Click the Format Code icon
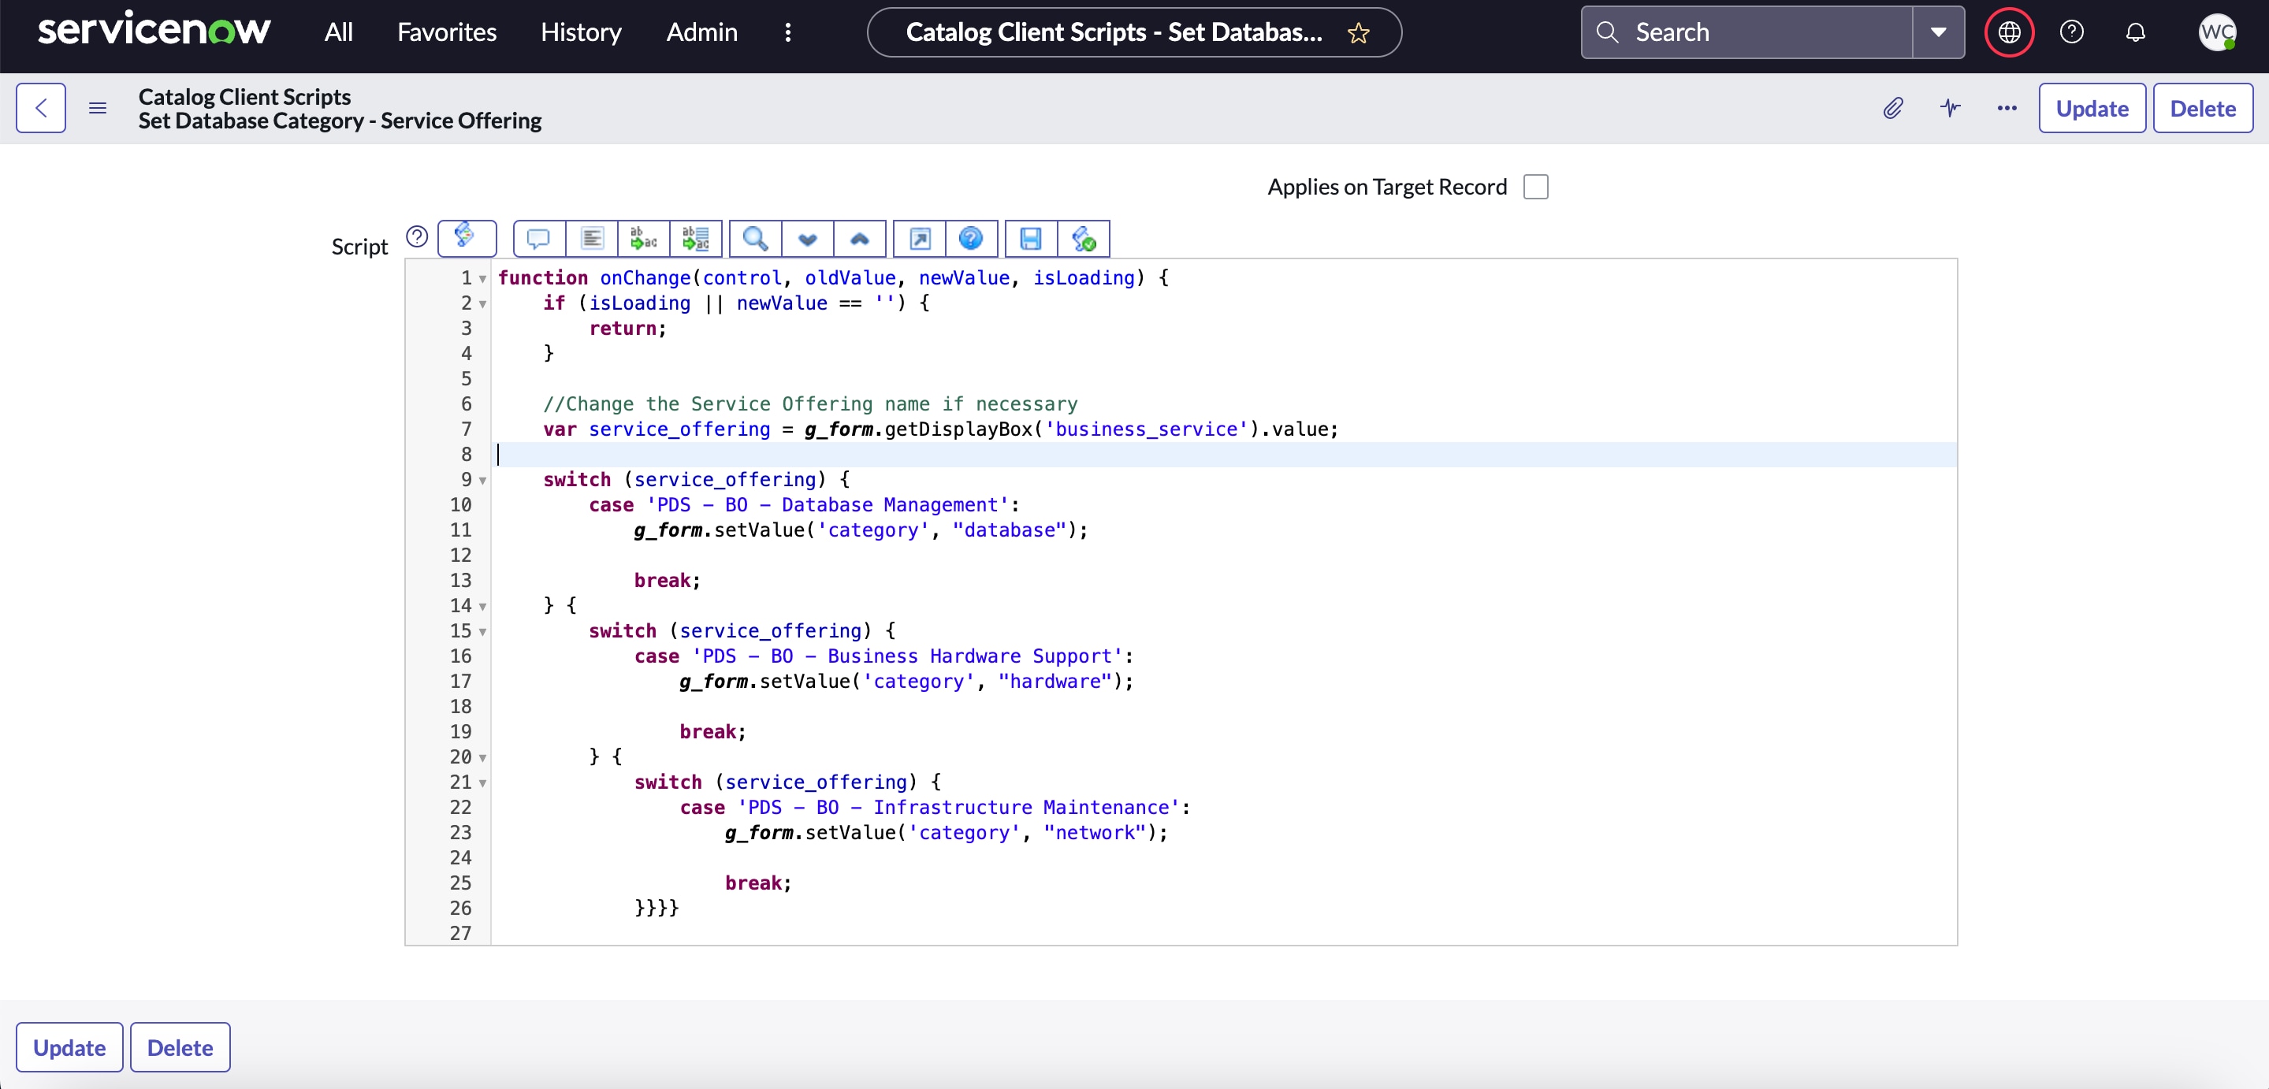This screenshot has height=1089, width=2269. [x=592, y=239]
